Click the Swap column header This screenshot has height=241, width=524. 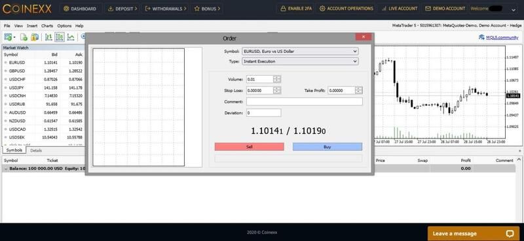(x=422, y=160)
